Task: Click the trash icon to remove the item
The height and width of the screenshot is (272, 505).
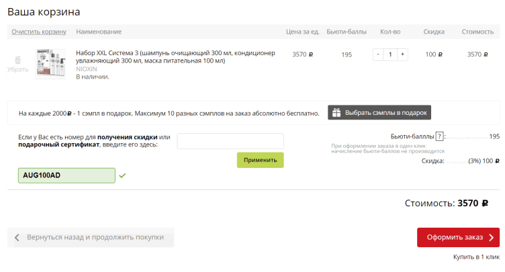Action: pos(17,60)
